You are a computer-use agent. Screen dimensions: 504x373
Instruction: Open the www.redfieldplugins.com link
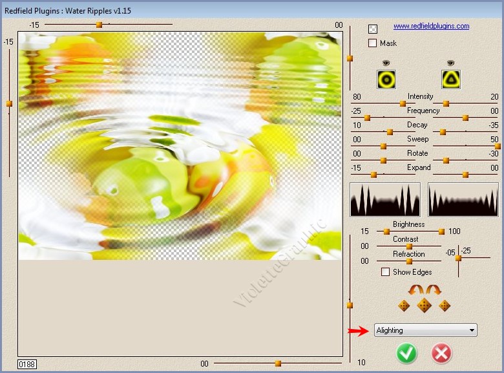coord(431,27)
